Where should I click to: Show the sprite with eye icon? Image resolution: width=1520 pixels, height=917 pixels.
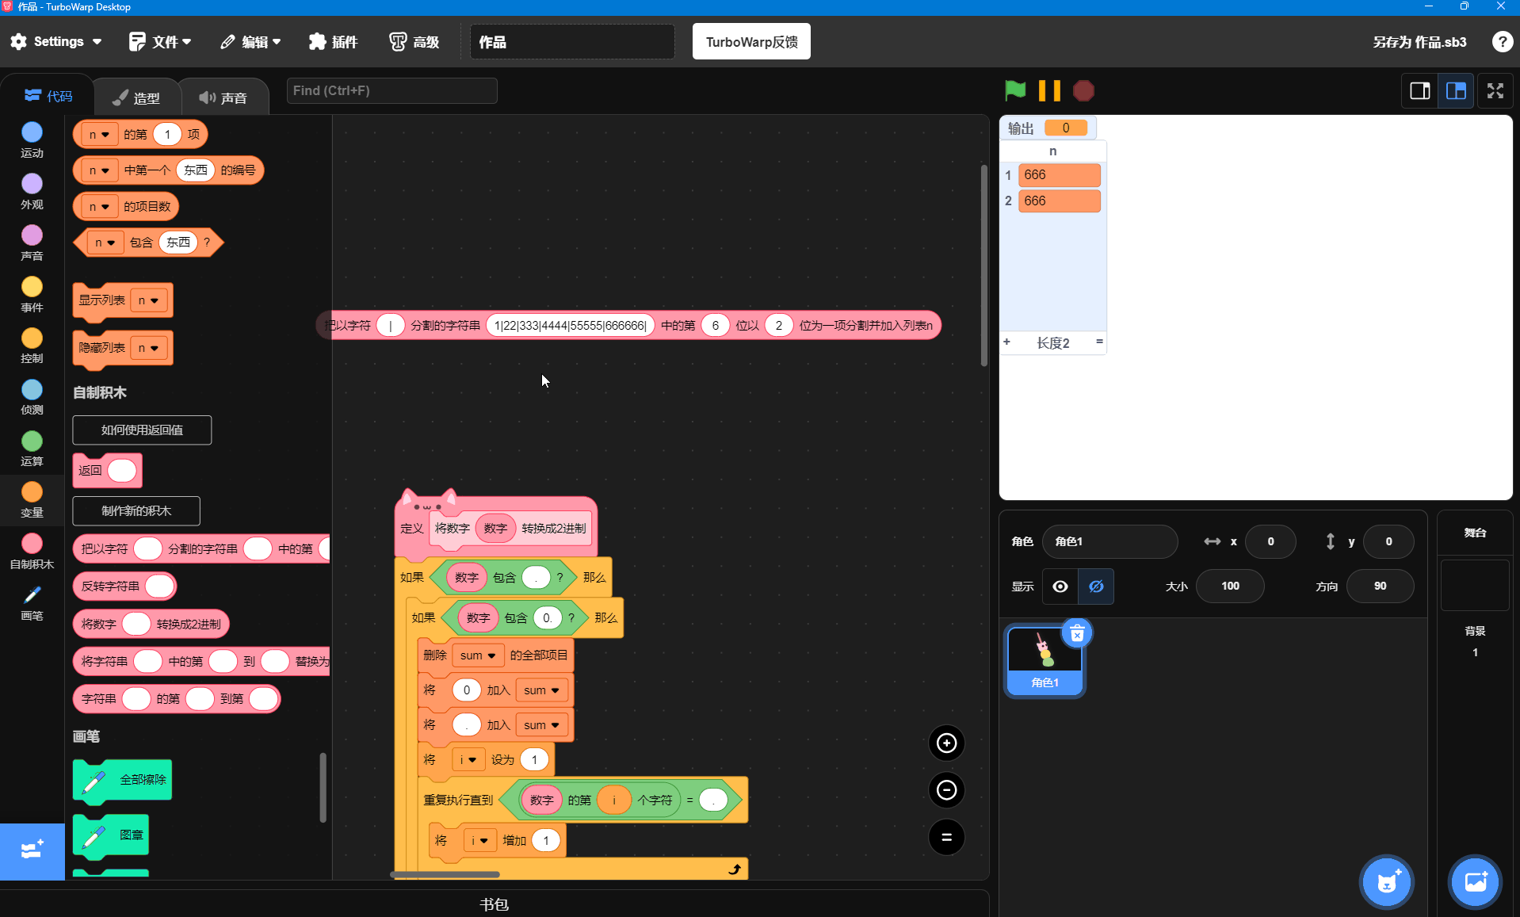click(1060, 586)
